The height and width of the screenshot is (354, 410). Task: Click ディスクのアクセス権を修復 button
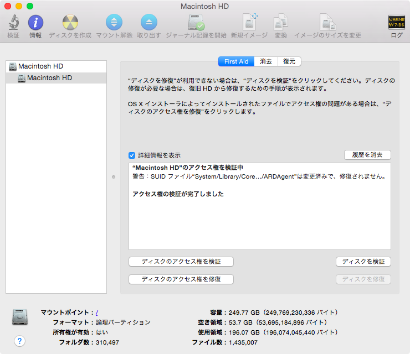coord(181,279)
